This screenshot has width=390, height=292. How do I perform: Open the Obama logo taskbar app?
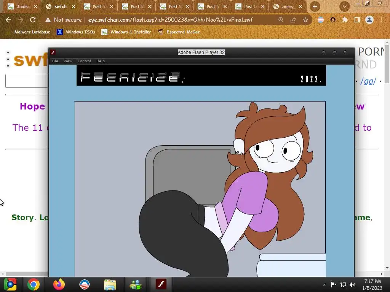coord(84,284)
